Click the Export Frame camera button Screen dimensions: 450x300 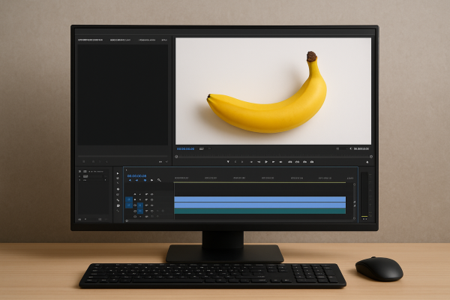click(x=304, y=162)
